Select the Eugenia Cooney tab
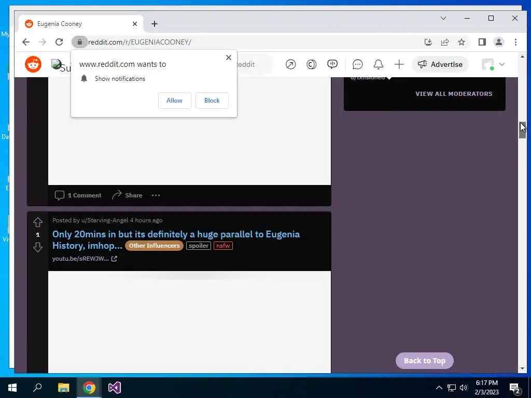The image size is (531, 398). [x=80, y=24]
